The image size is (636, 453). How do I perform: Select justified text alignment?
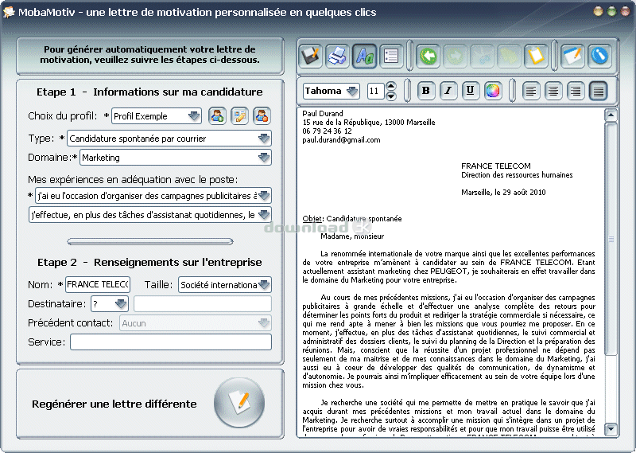[599, 91]
